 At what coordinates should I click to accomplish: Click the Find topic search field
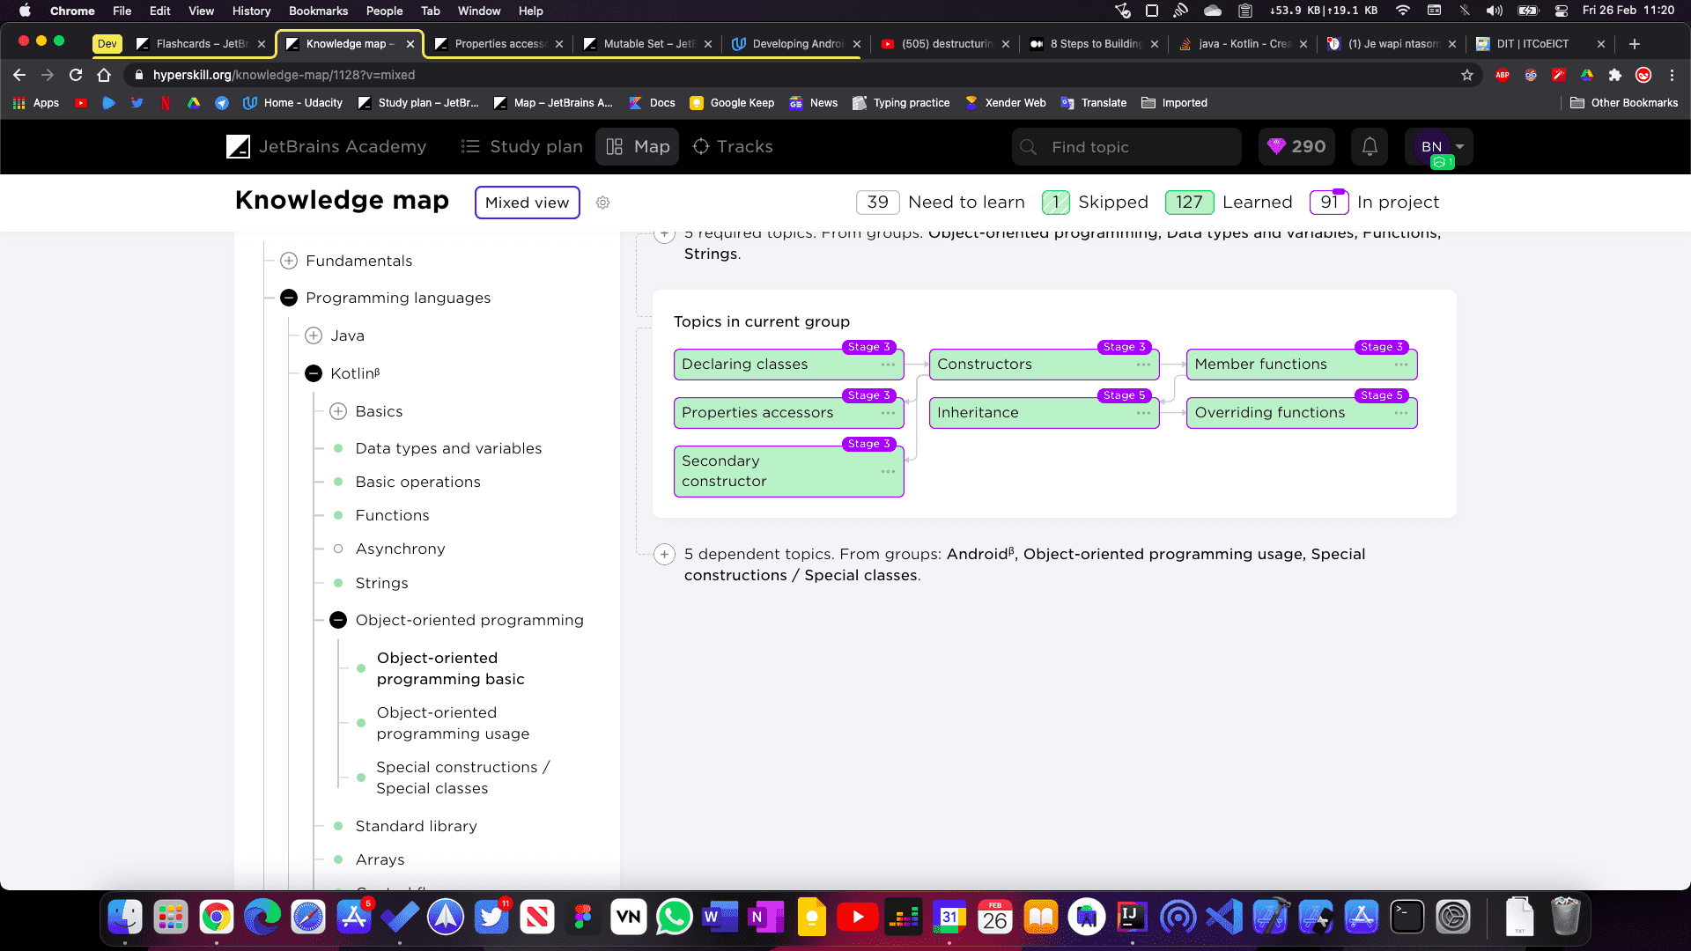(1126, 147)
